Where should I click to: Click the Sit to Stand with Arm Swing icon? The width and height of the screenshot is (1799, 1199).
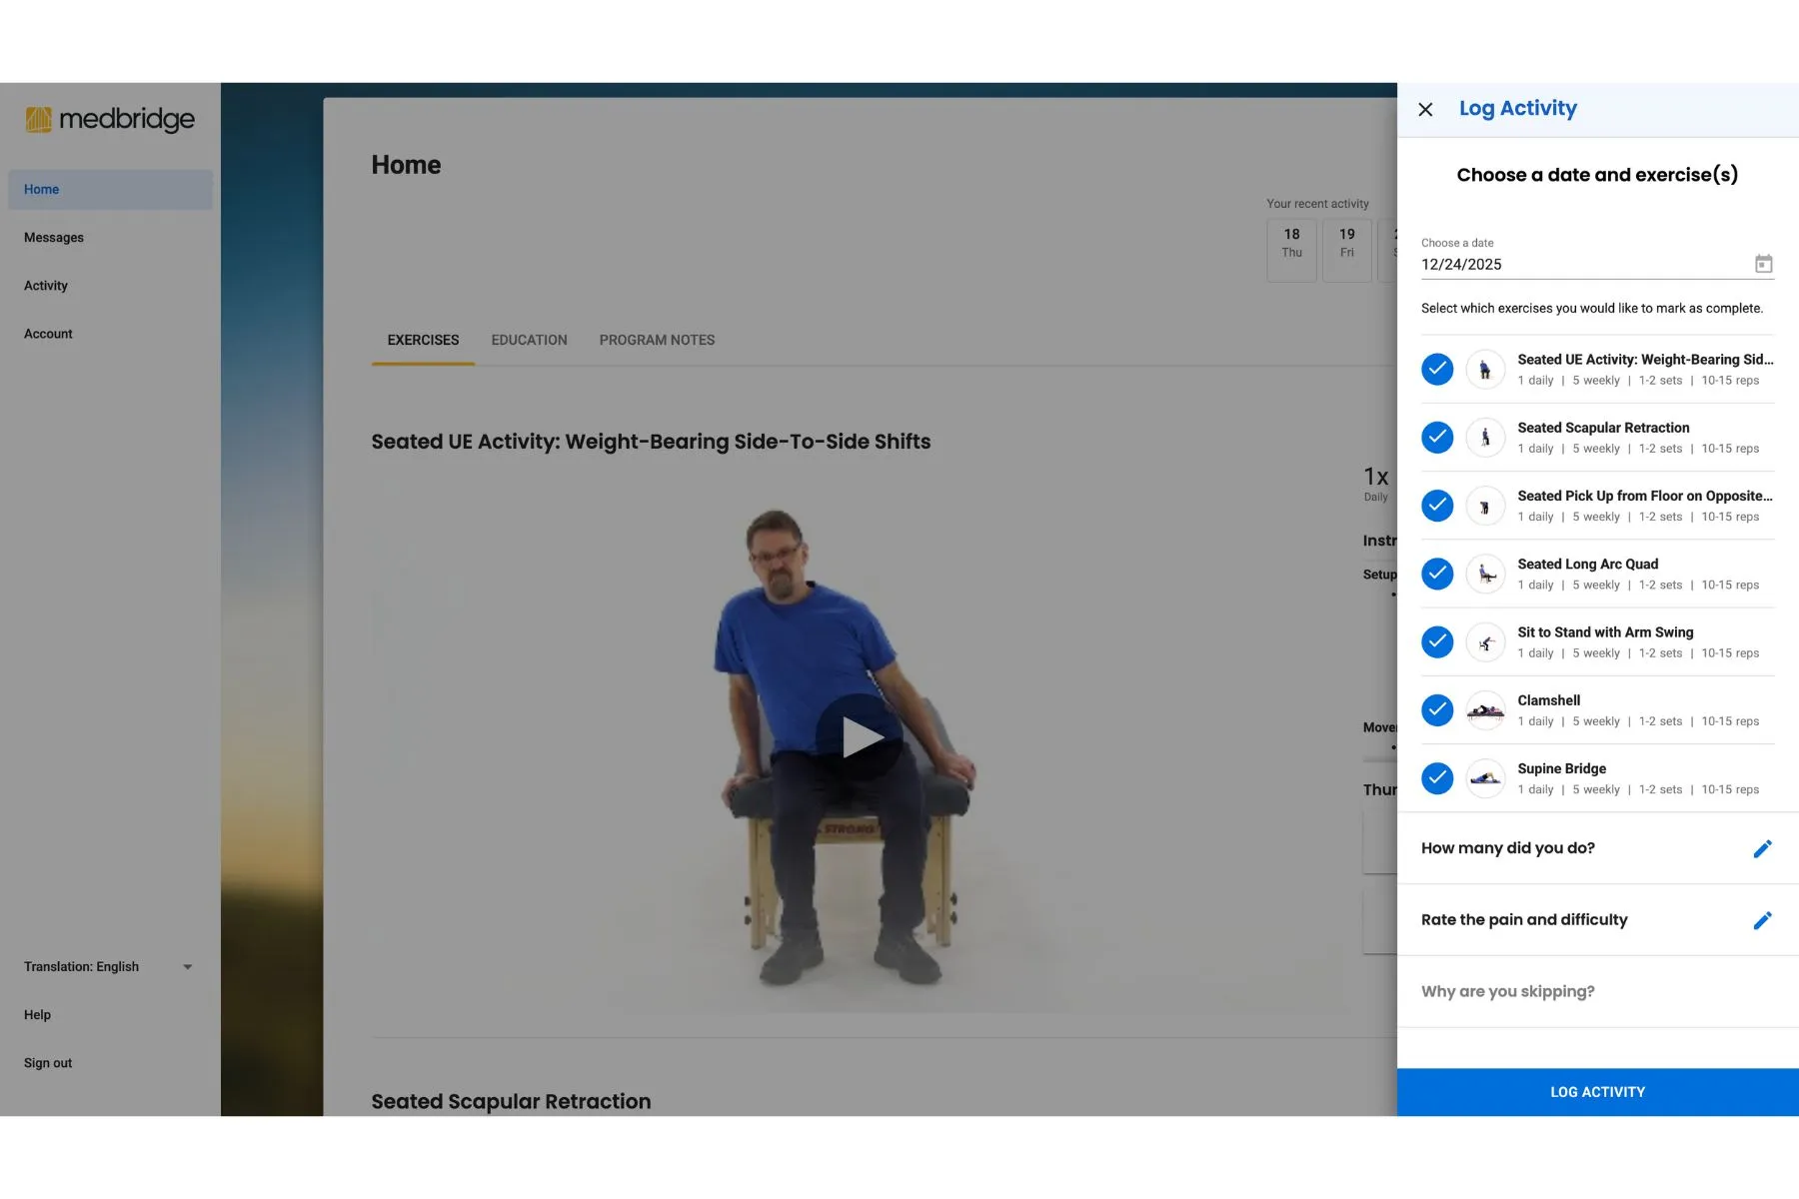pos(1486,641)
